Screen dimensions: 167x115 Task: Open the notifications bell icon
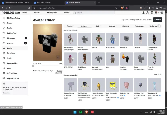click(144, 13)
